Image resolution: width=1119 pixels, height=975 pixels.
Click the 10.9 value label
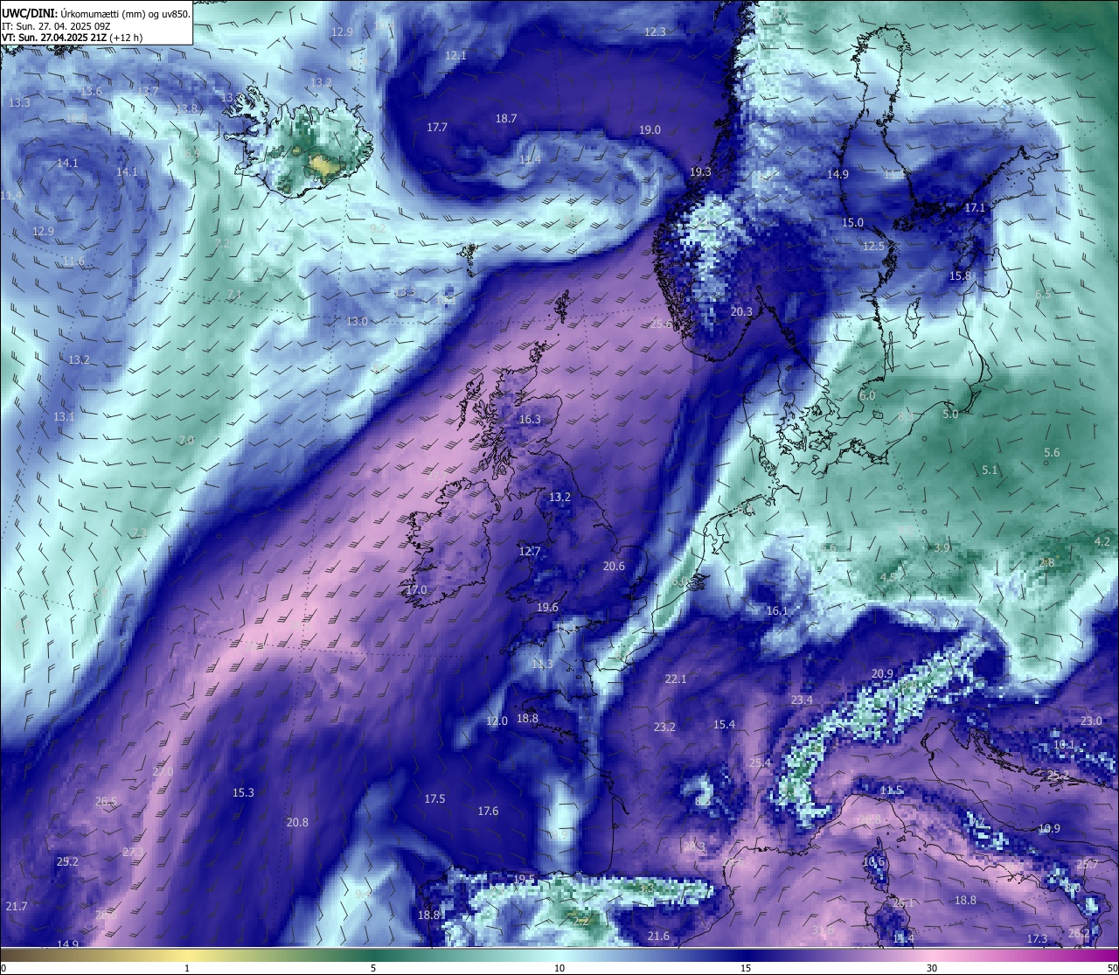click(1049, 828)
